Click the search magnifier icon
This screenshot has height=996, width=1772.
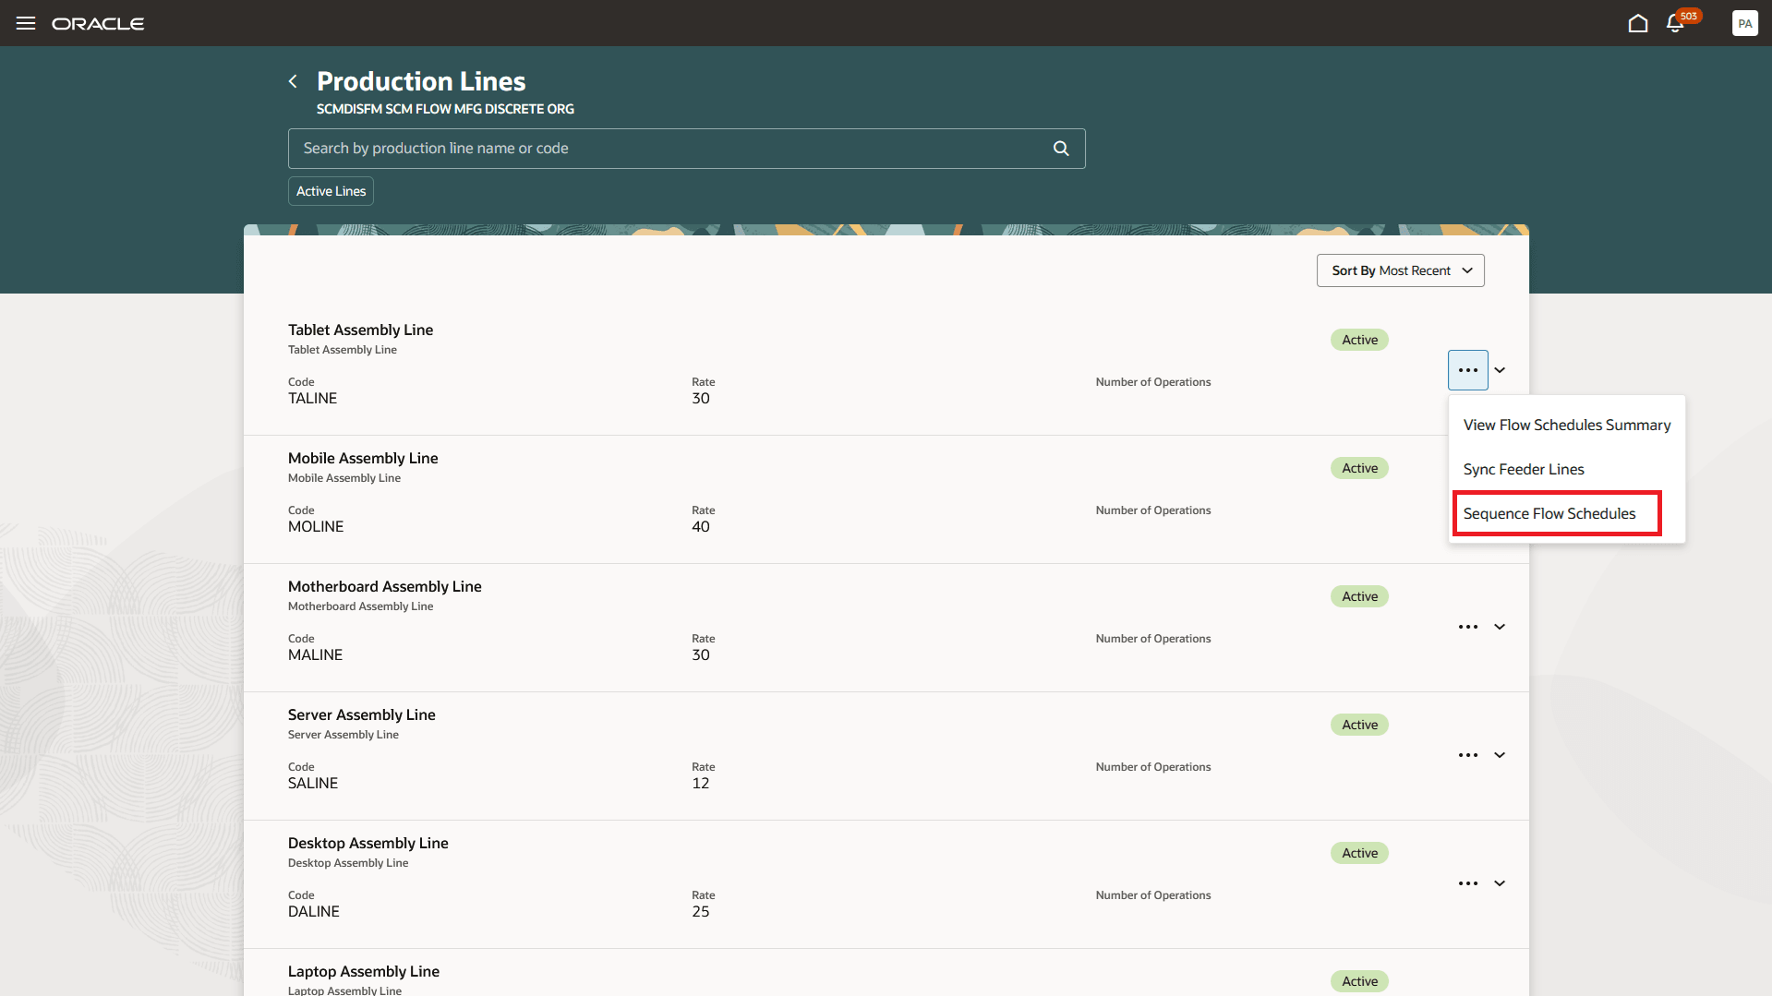click(1060, 148)
